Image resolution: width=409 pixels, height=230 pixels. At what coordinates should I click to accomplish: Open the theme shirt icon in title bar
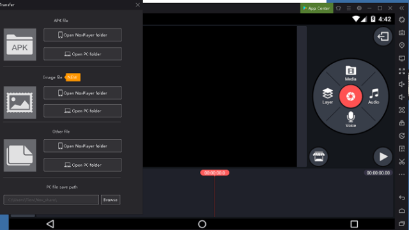(x=338, y=8)
